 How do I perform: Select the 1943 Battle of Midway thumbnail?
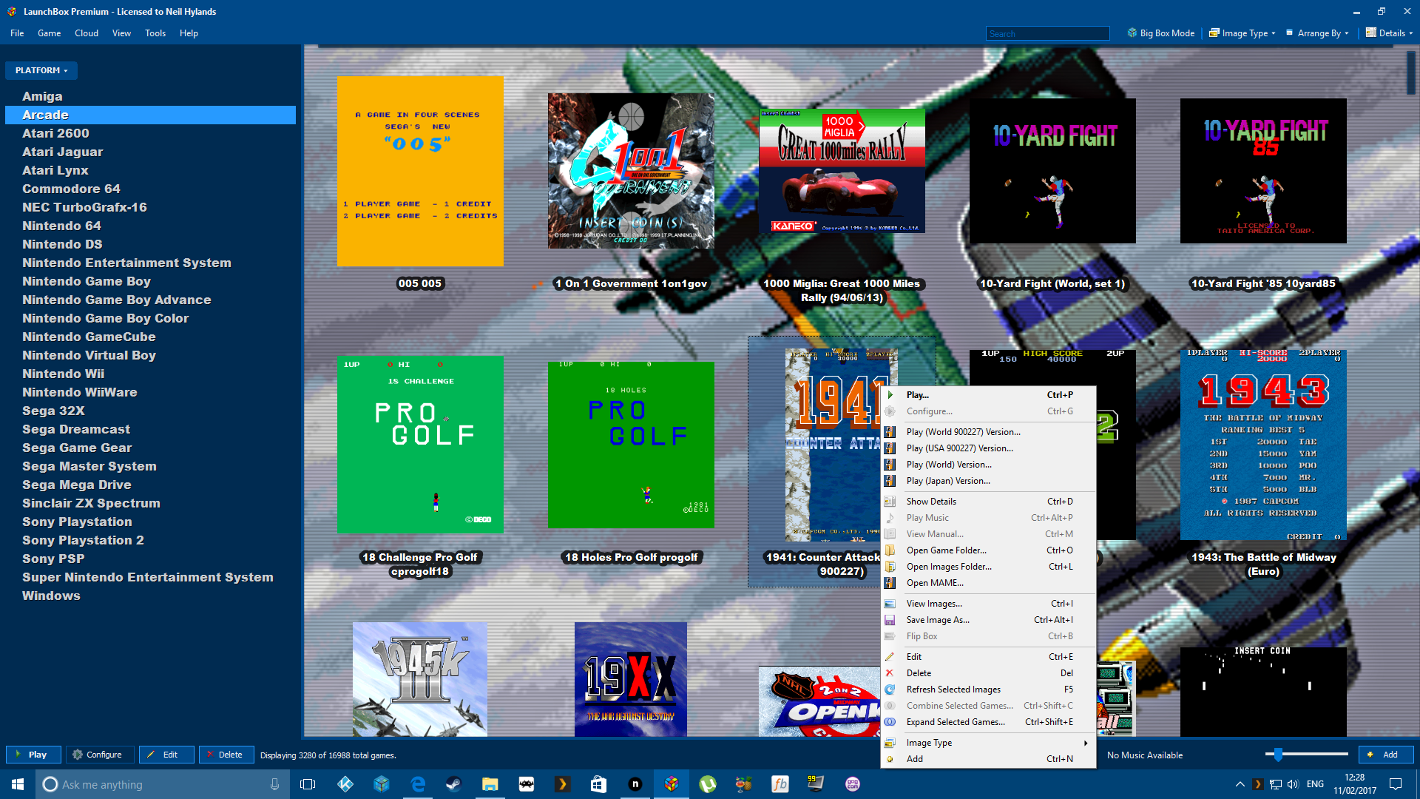[x=1263, y=445]
